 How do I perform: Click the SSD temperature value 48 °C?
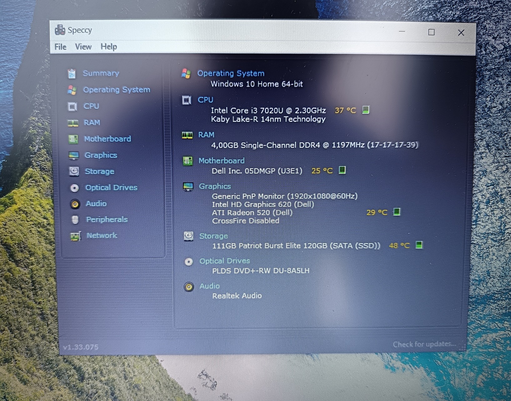[x=399, y=246]
